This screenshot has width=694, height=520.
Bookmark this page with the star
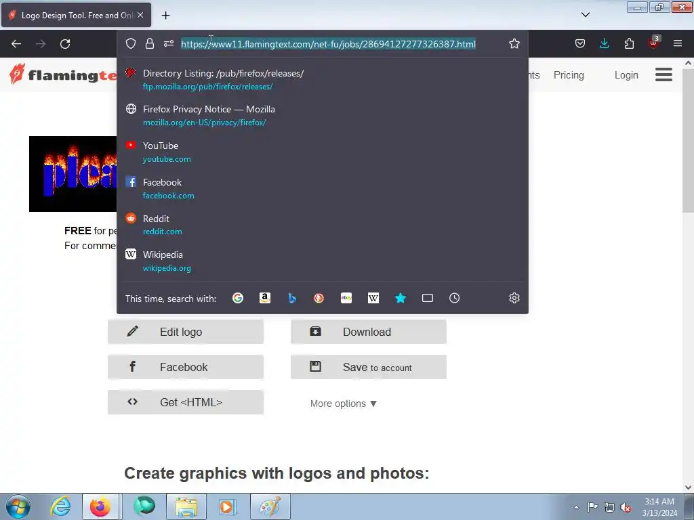[x=514, y=43]
